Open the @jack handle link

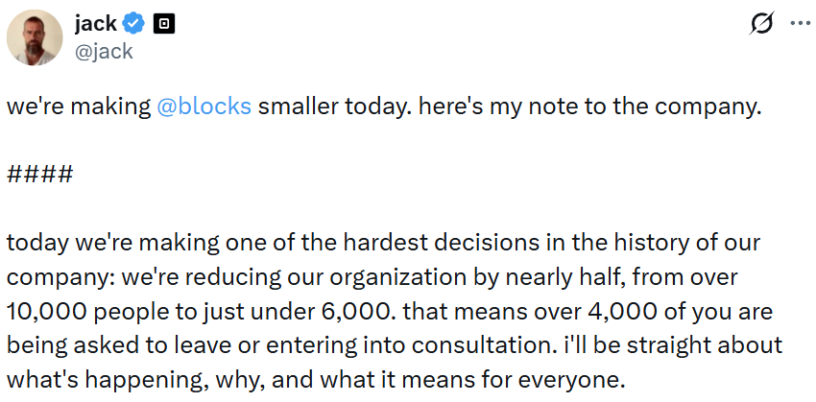[104, 51]
